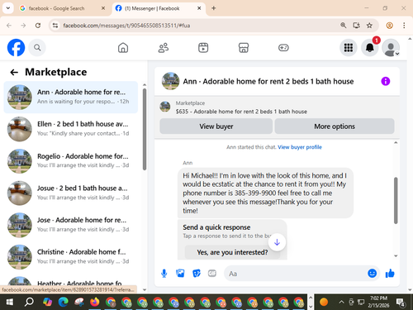Choose a GIF icon
Viewport: 413px width, 310px height.
coord(212,274)
